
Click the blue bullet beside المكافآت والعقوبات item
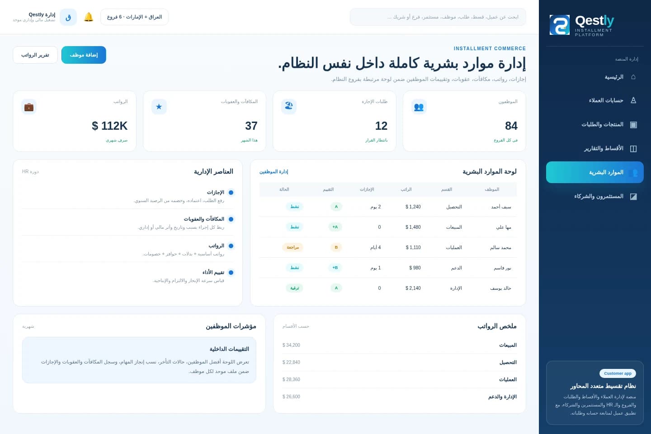[231, 219]
